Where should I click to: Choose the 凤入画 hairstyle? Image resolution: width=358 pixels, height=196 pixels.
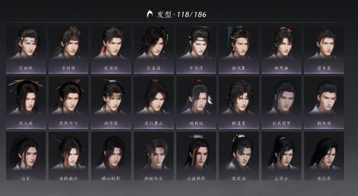[x=26, y=103]
